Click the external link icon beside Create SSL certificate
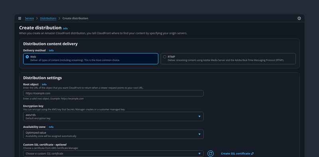The height and width of the screenshot is (157, 319). click(x=252, y=153)
